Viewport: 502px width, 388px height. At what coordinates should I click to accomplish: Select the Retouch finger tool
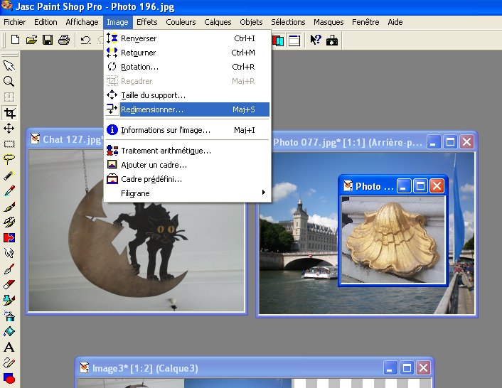click(x=9, y=253)
